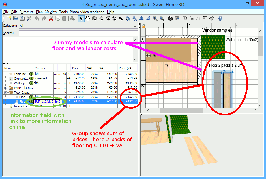Select the Crémant… furniture row
Viewport: 266px width, 179px height.
[x=70, y=78]
